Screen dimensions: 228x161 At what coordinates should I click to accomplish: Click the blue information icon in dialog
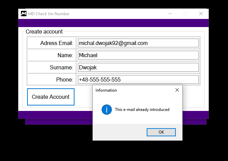[107, 110]
